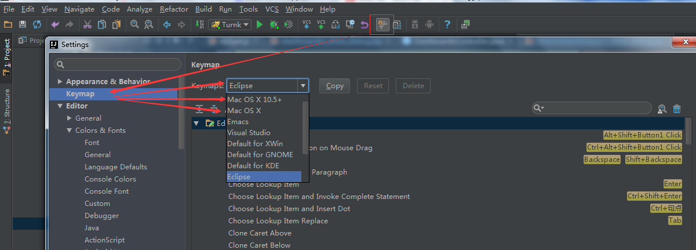Click the Find magnifier icon

(x=134, y=24)
